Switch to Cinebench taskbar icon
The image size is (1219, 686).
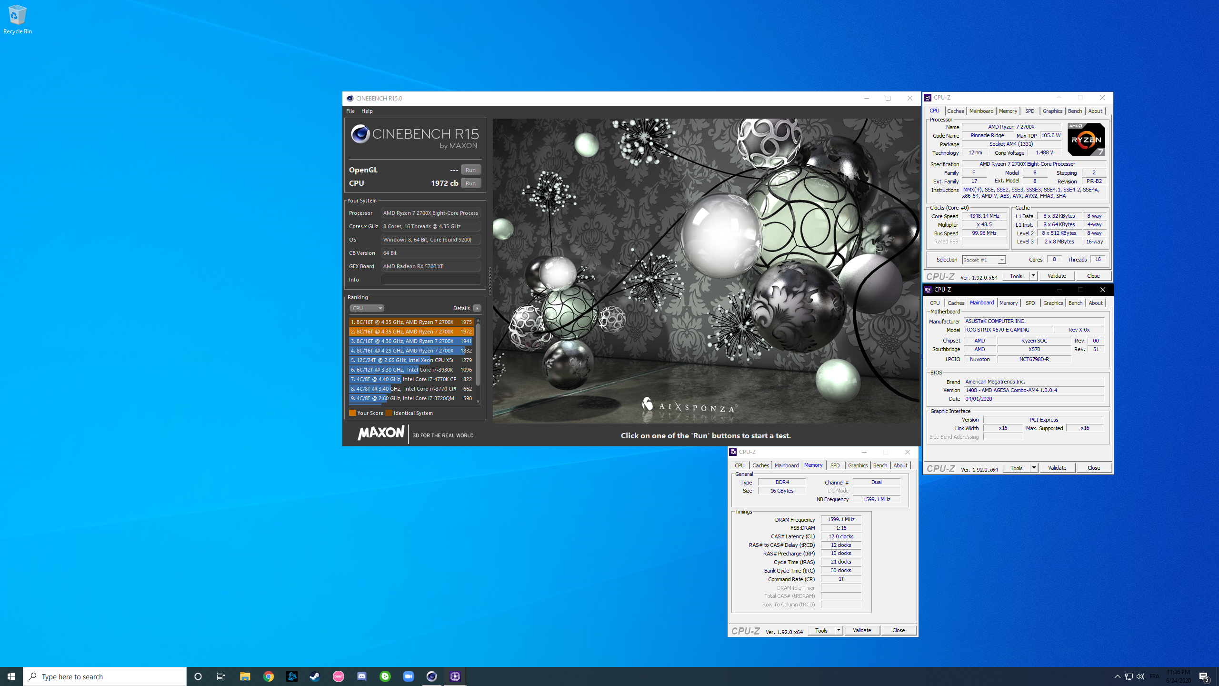[431, 676]
